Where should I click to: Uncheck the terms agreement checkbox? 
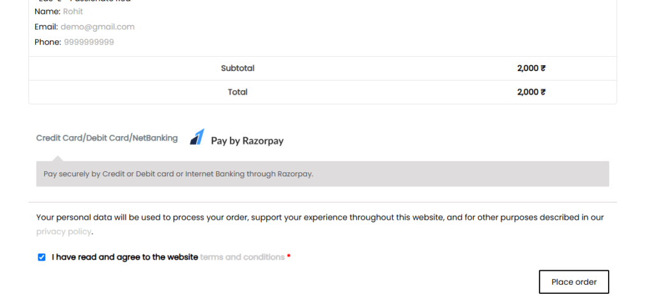[42, 257]
